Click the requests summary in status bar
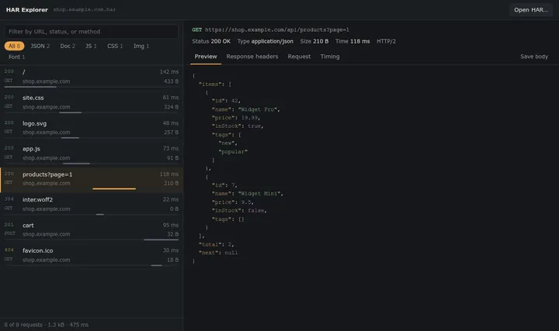The height and width of the screenshot is (331, 559). [47, 325]
